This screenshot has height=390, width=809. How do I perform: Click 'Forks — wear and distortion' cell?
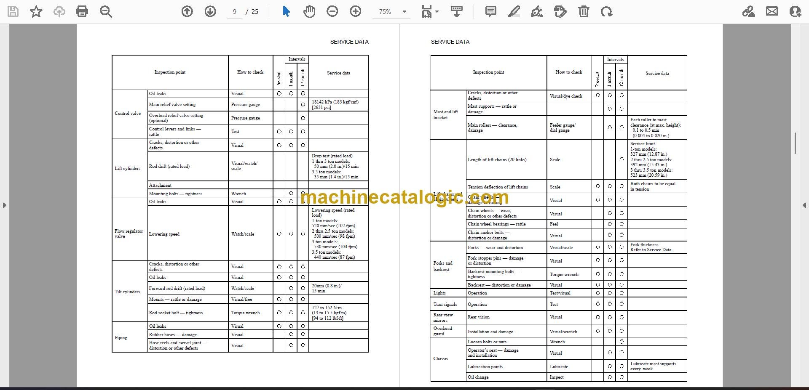(x=506, y=247)
